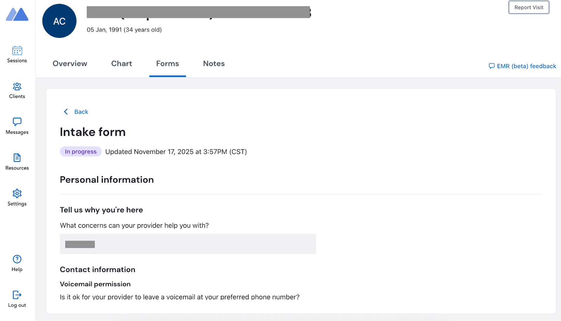Click the In progress status badge

81,151
